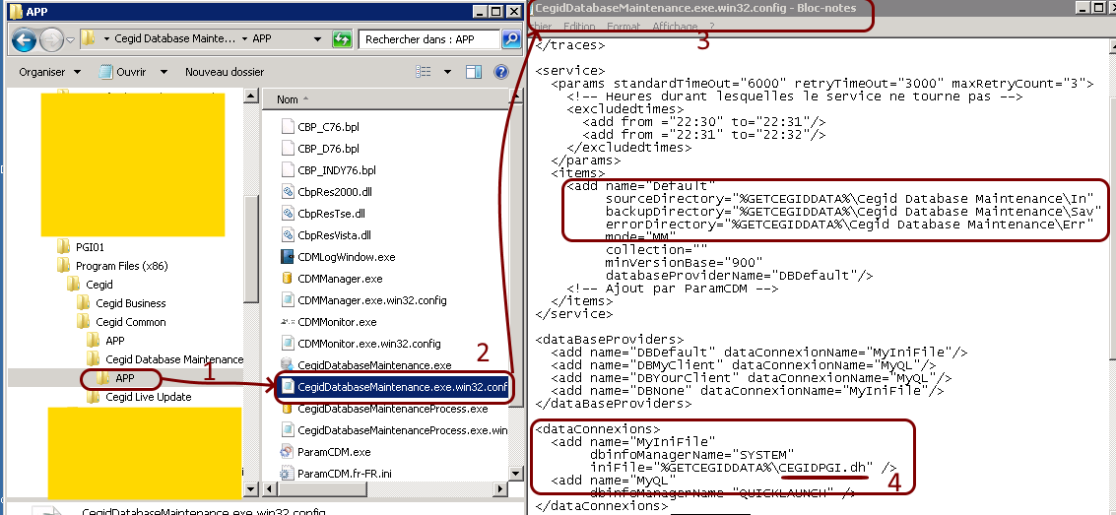Expand the view options dropdown arrow
This screenshot has width=1116, height=515.
447,72
